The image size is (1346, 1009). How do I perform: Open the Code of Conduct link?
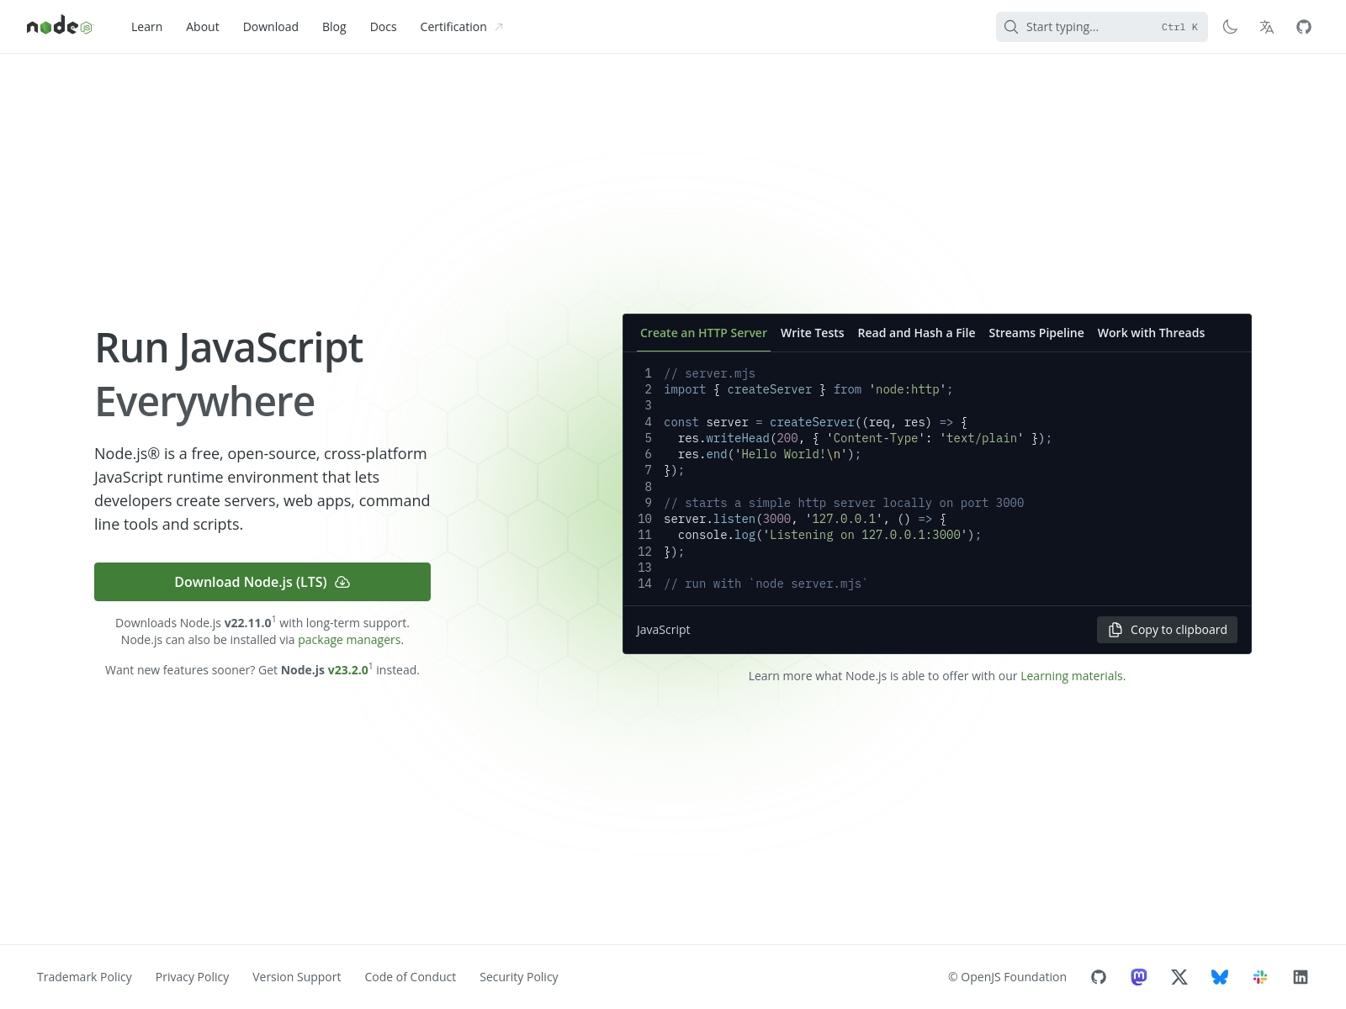[410, 977]
